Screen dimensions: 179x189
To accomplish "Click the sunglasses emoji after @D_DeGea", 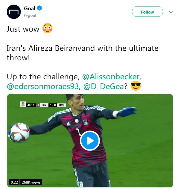I will (x=136, y=86).
